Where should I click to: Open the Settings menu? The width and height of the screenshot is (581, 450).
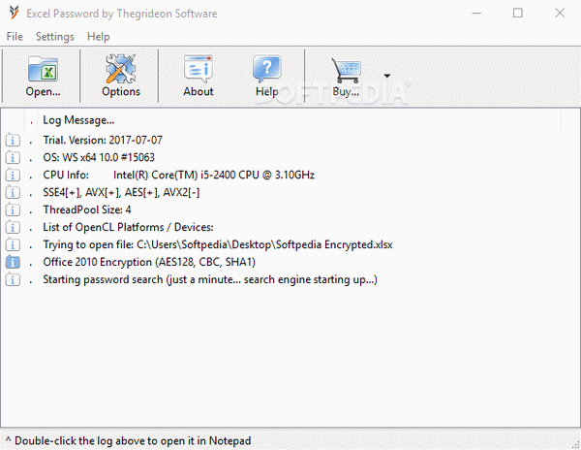pyautogui.click(x=55, y=36)
